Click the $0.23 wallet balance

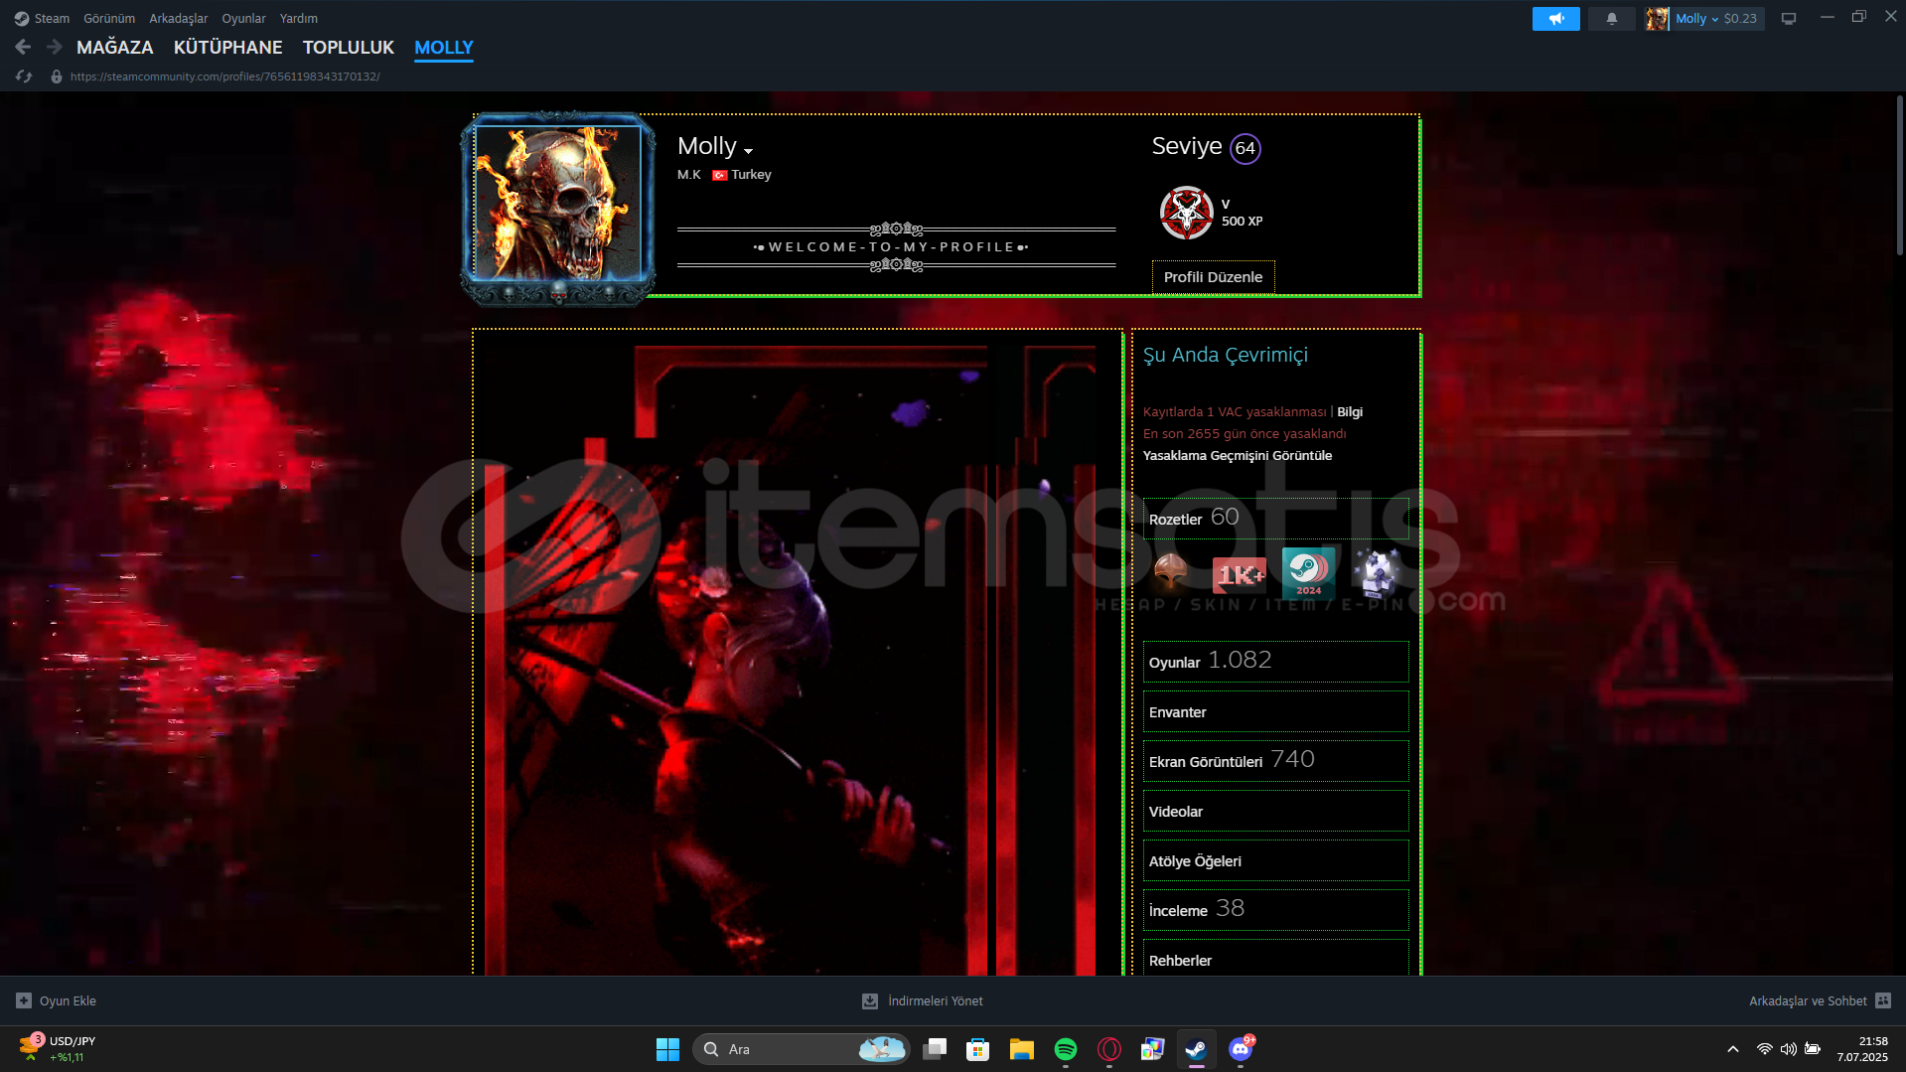click(1740, 18)
